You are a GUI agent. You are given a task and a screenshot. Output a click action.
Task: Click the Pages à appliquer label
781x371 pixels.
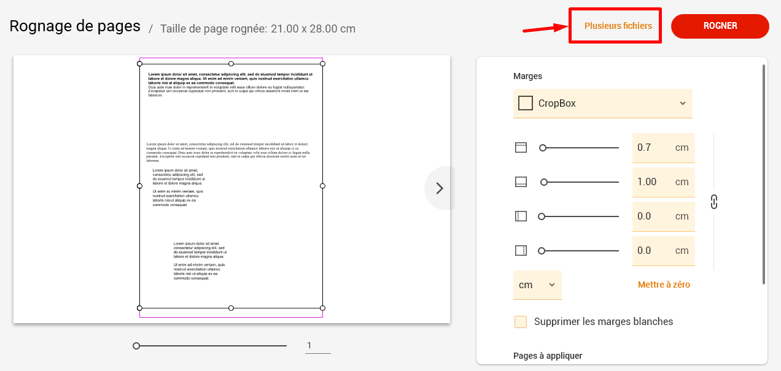coord(548,356)
